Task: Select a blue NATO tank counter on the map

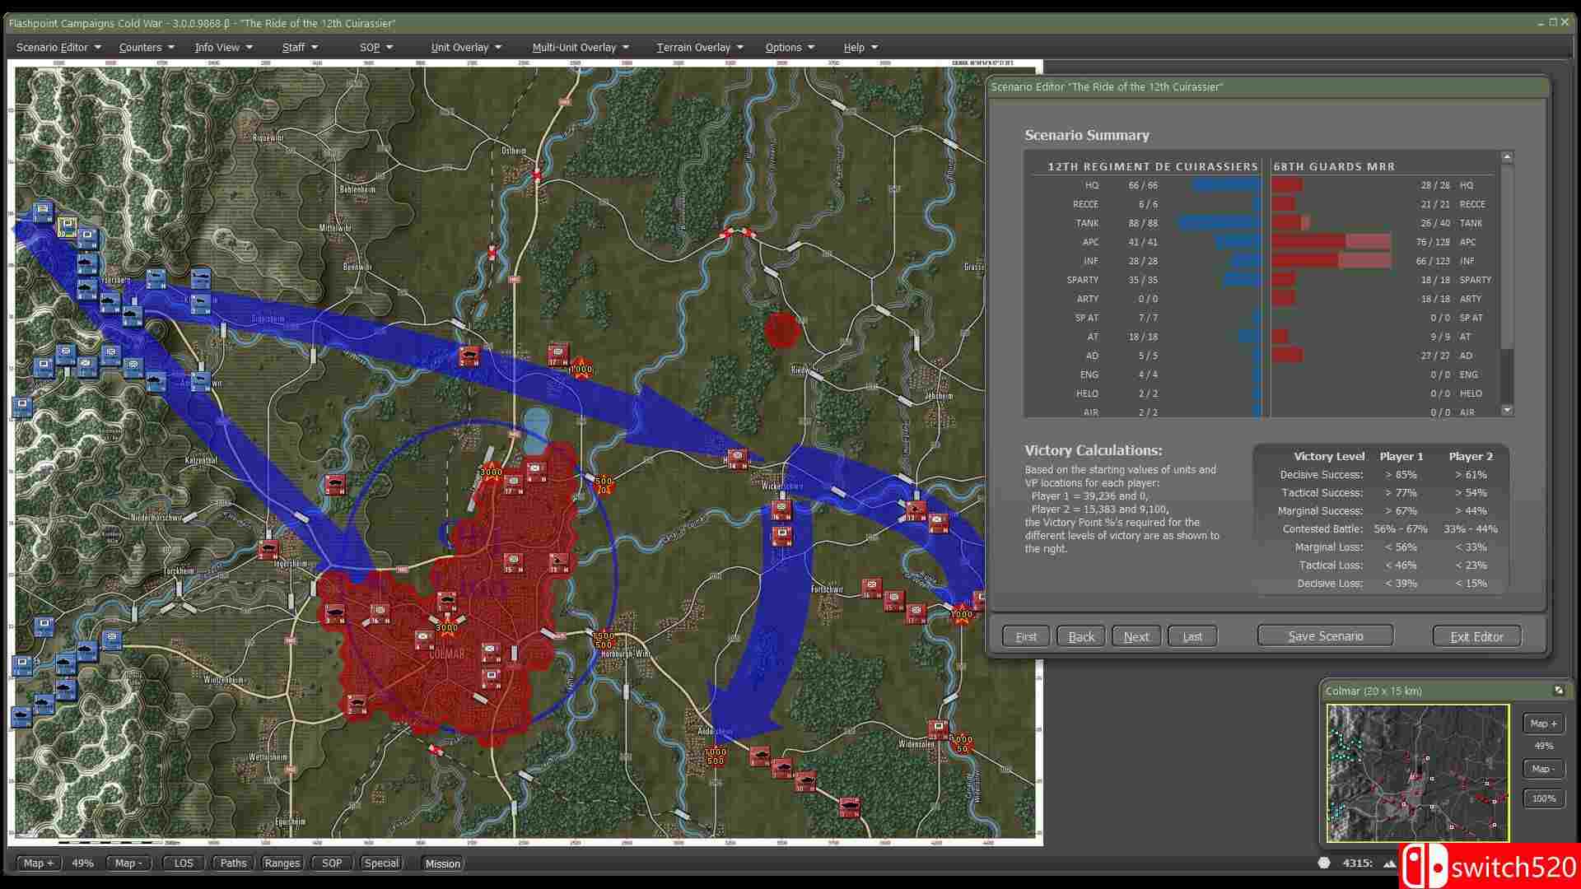Action: pyautogui.click(x=86, y=263)
